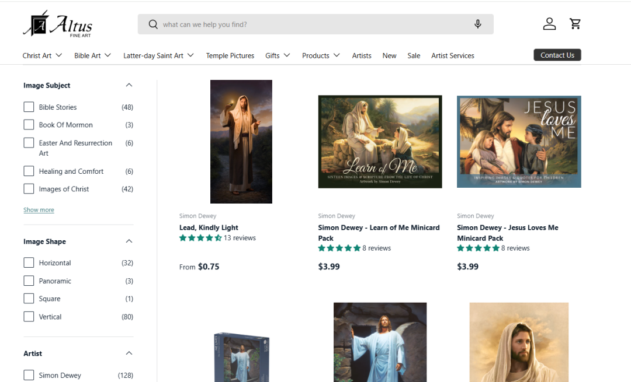Click the From $0.75 price text
This screenshot has height=382, width=631.
point(199,267)
